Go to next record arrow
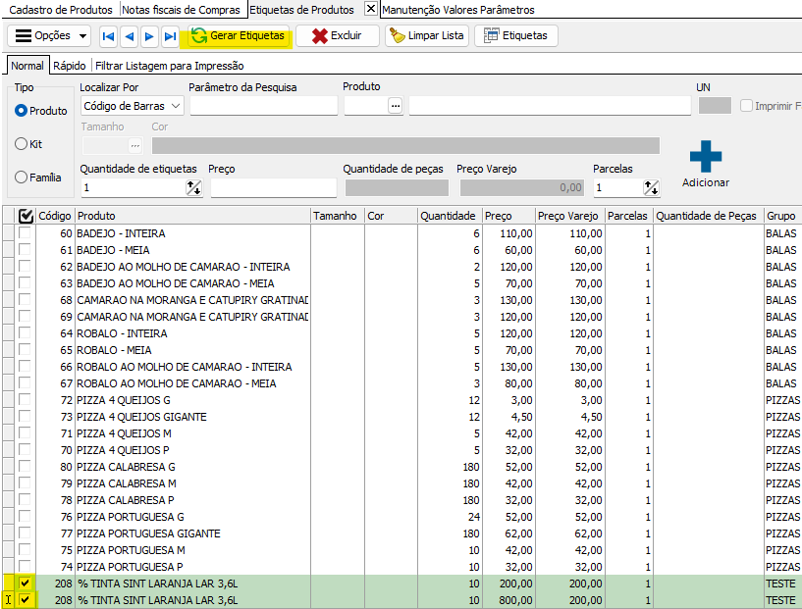The height and width of the screenshot is (609, 802). click(149, 36)
